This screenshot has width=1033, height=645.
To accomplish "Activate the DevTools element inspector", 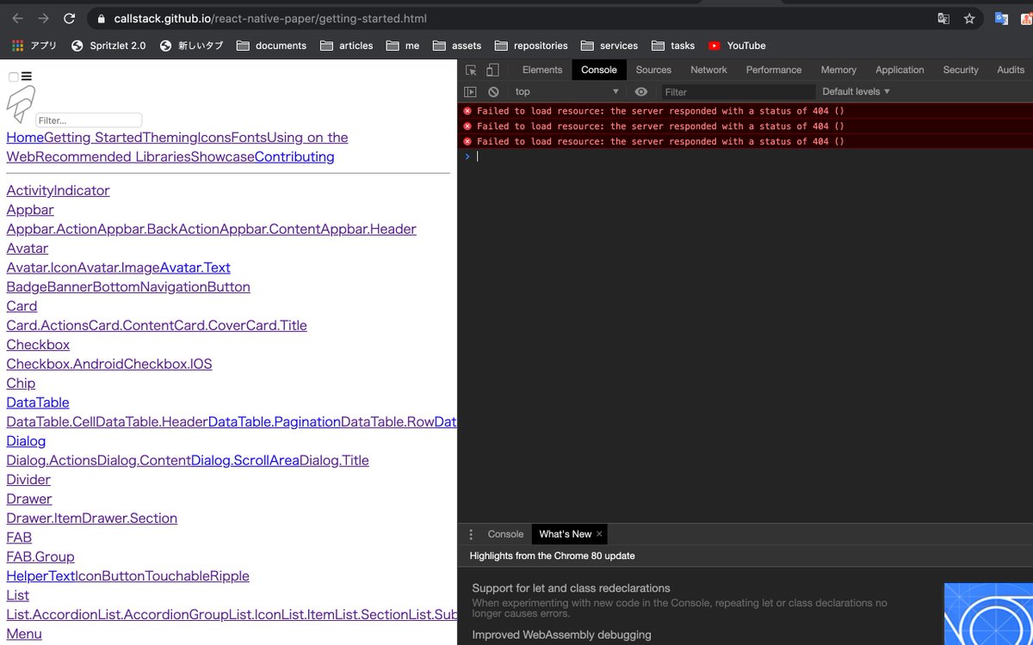I will click(471, 70).
